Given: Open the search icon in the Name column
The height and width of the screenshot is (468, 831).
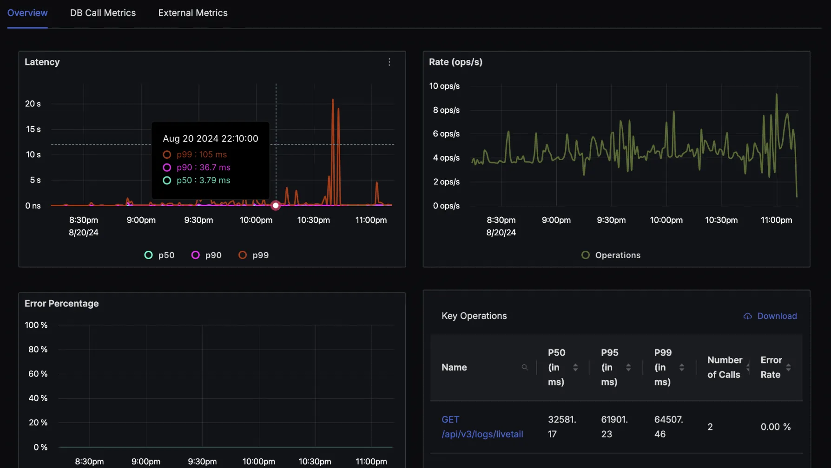Looking at the screenshot, I should pos(525,367).
